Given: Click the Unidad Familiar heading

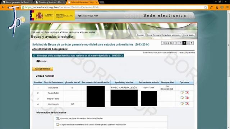Looking at the screenshot, I should coord(45,76).
